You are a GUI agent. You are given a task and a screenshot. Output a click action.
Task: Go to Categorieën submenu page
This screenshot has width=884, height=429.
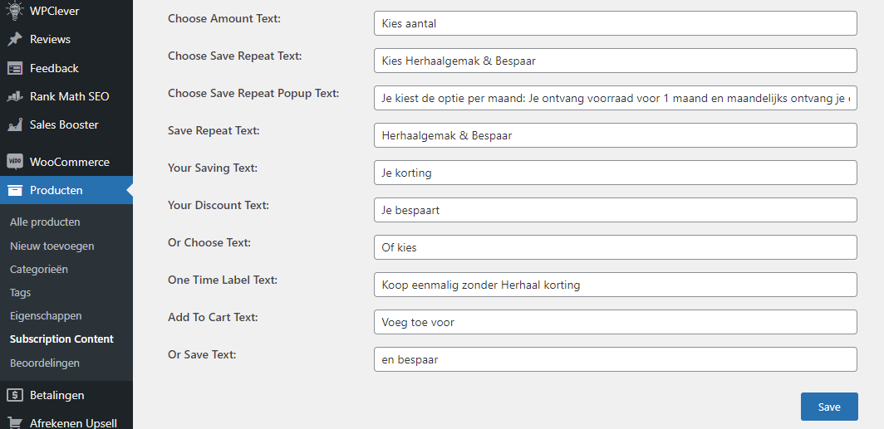point(39,269)
